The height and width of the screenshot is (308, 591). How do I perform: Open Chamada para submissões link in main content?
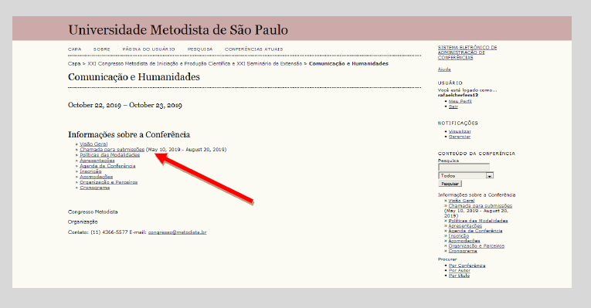(x=112, y=150)
